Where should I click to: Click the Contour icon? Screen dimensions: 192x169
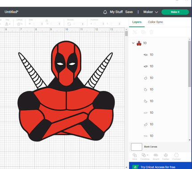tap(176, 155)
